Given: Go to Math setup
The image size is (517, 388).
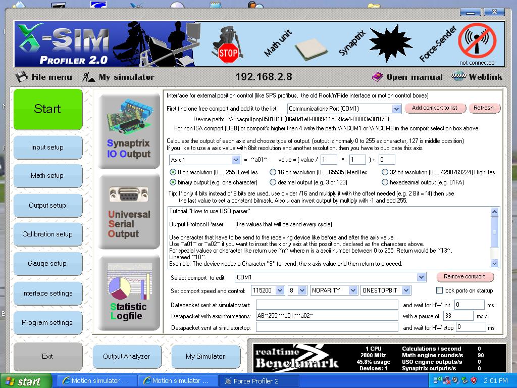Looking at the screenshot, I should [47, 175].
